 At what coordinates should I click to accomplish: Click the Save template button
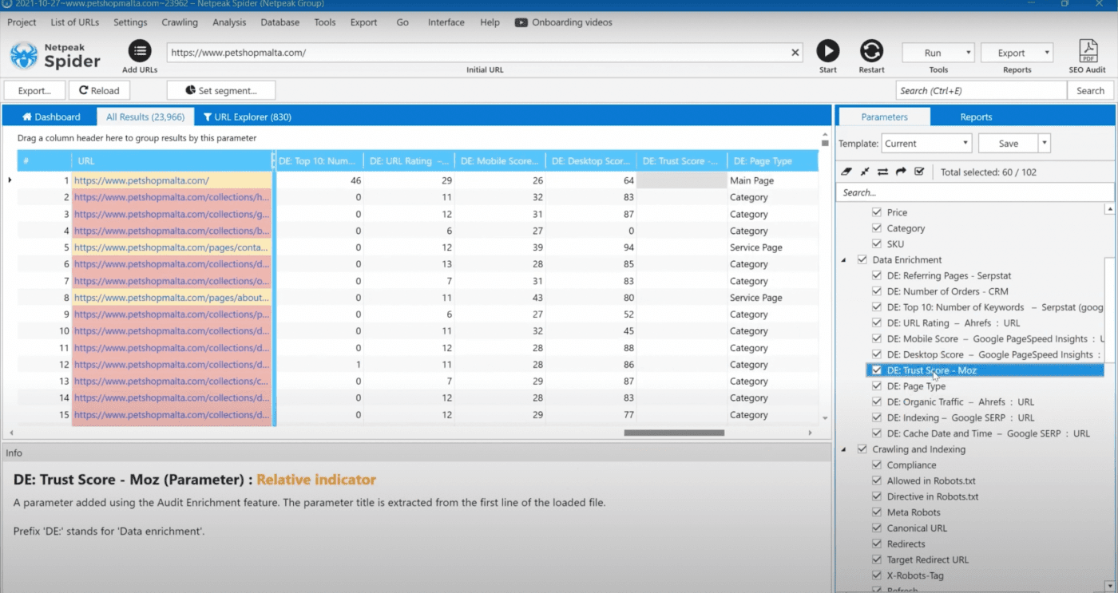1008,144
